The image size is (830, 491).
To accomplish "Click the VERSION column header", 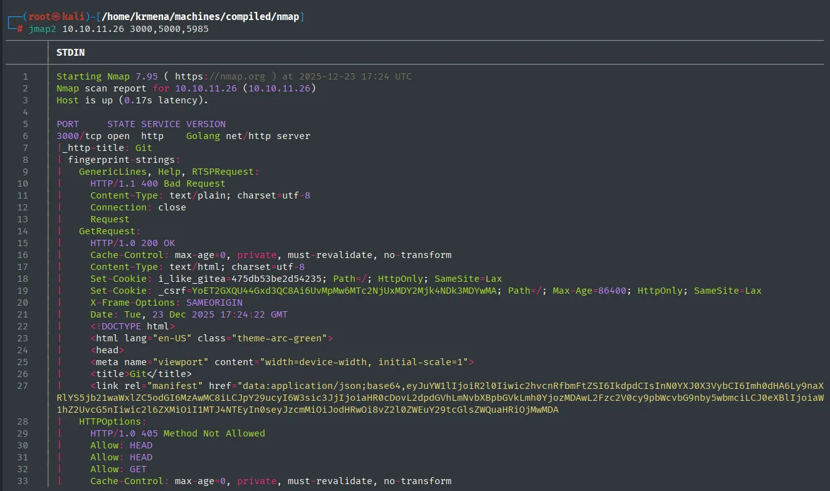I will coord(206,124).
